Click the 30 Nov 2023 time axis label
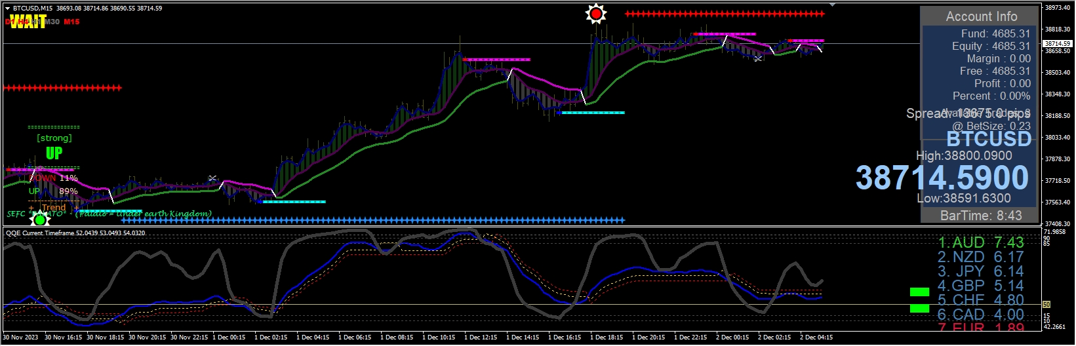The image size is (1076, 346). [x=20, y=337]
